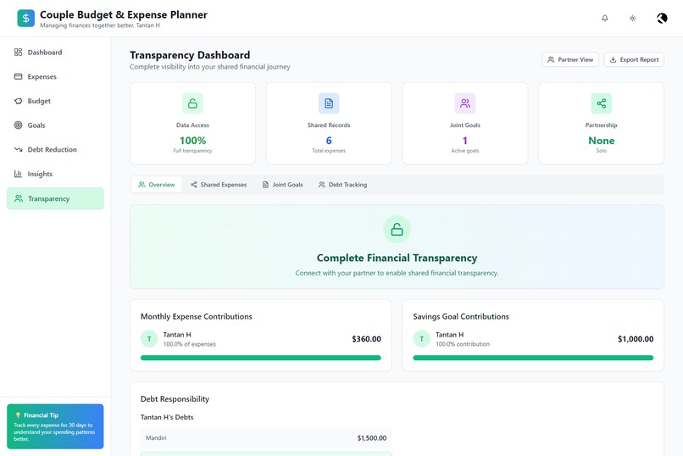Switch to the Debt Tracking tab

[x=342, y=185]
